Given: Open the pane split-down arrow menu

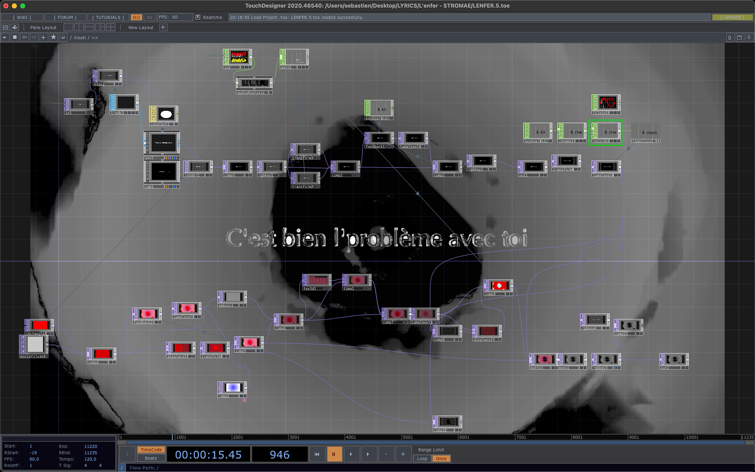Looking at the screenshot, I should pyautogui.click(x=749, y=37).
